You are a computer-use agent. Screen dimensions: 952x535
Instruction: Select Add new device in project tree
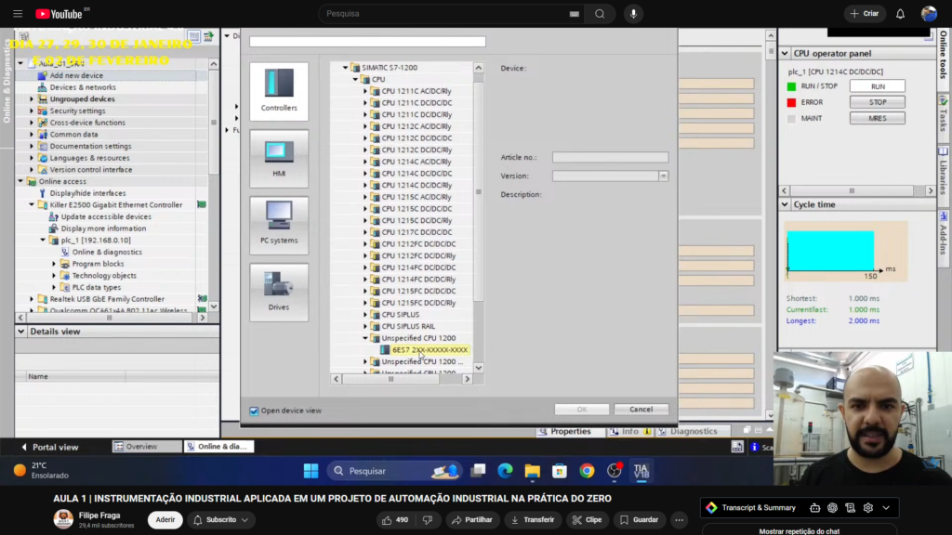76,76
